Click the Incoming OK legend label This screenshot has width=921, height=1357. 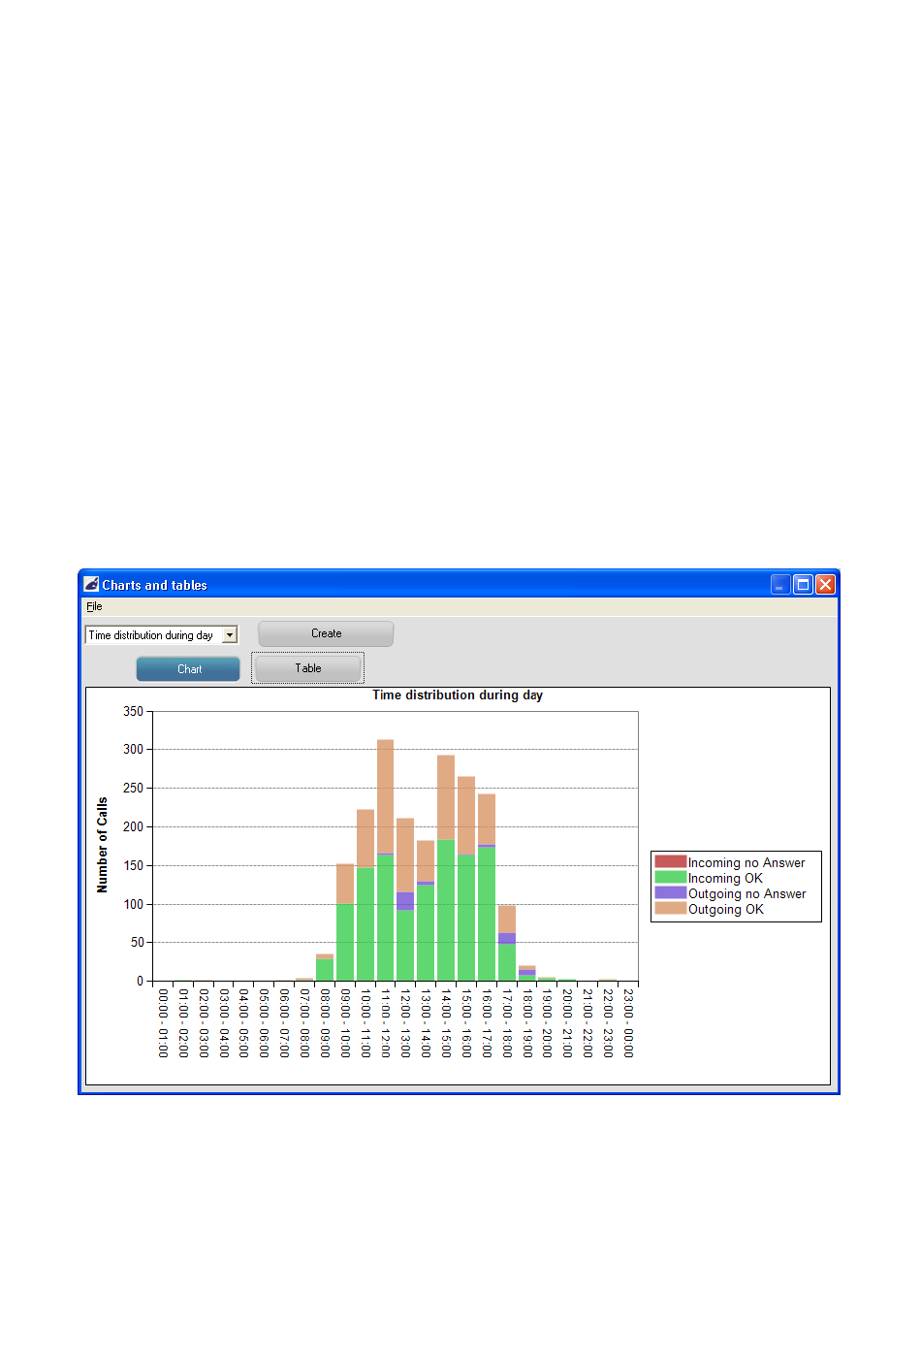coord(725,878)
